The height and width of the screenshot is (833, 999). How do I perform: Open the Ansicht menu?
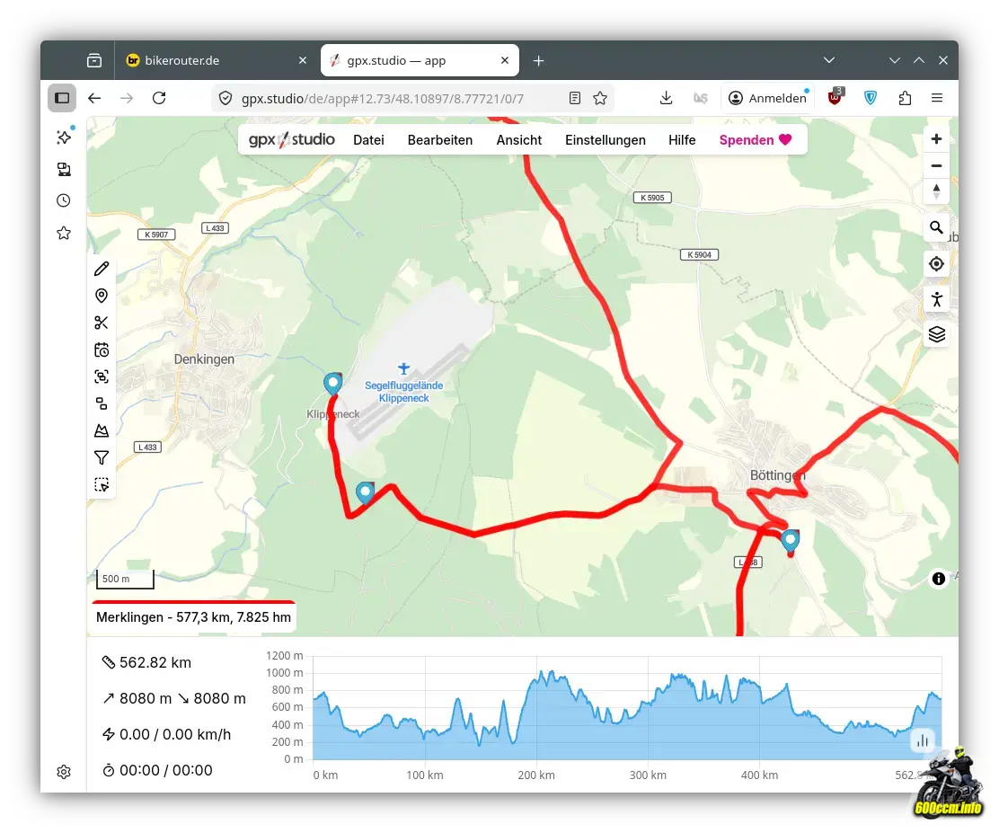pos(519,140)
